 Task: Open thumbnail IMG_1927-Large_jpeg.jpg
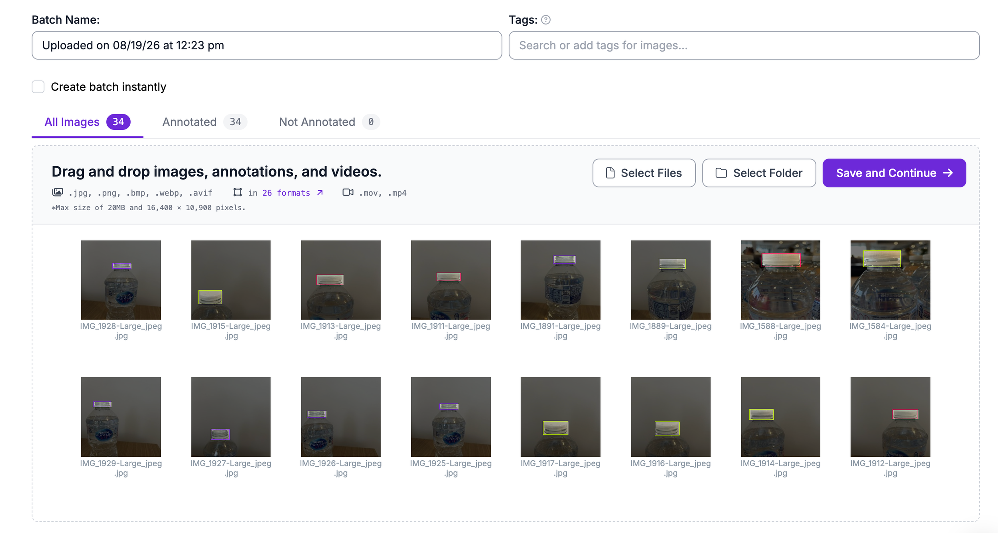[231, 417]
